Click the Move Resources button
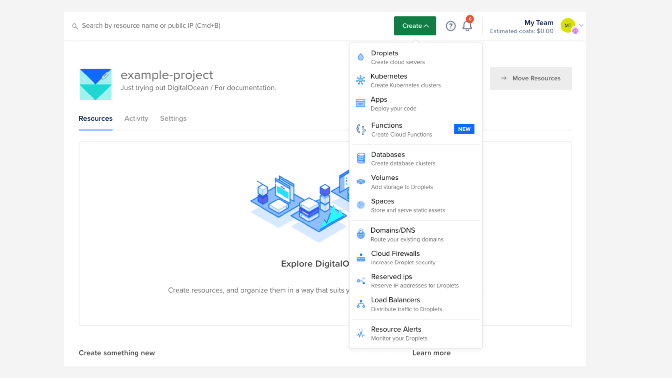Image resolution: width=672 pixels, height=378 pixels. (531, 78)
